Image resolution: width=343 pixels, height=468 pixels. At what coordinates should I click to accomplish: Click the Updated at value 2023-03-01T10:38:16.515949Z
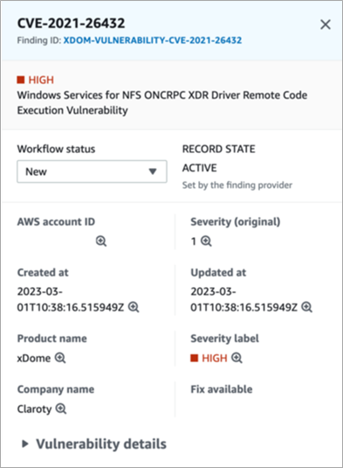click(x=244, y=299)
